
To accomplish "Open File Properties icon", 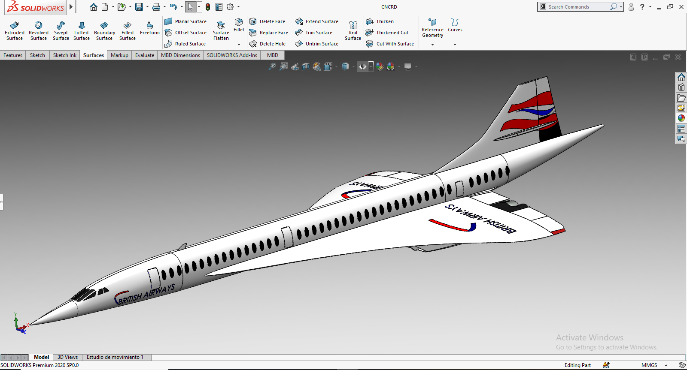I will coord(219,7).
